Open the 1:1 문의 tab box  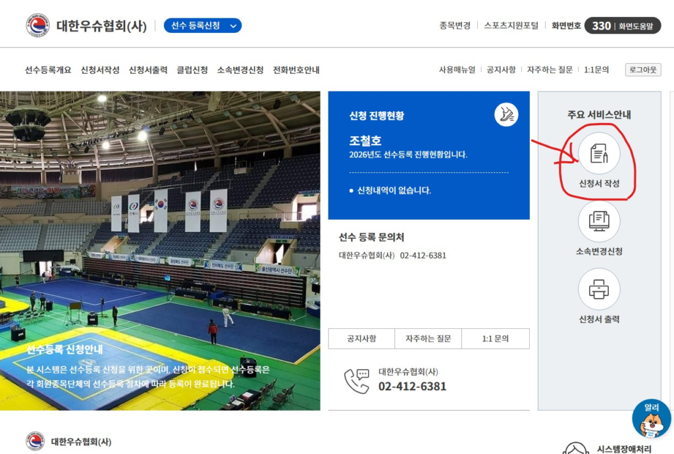tap(496, 339)
